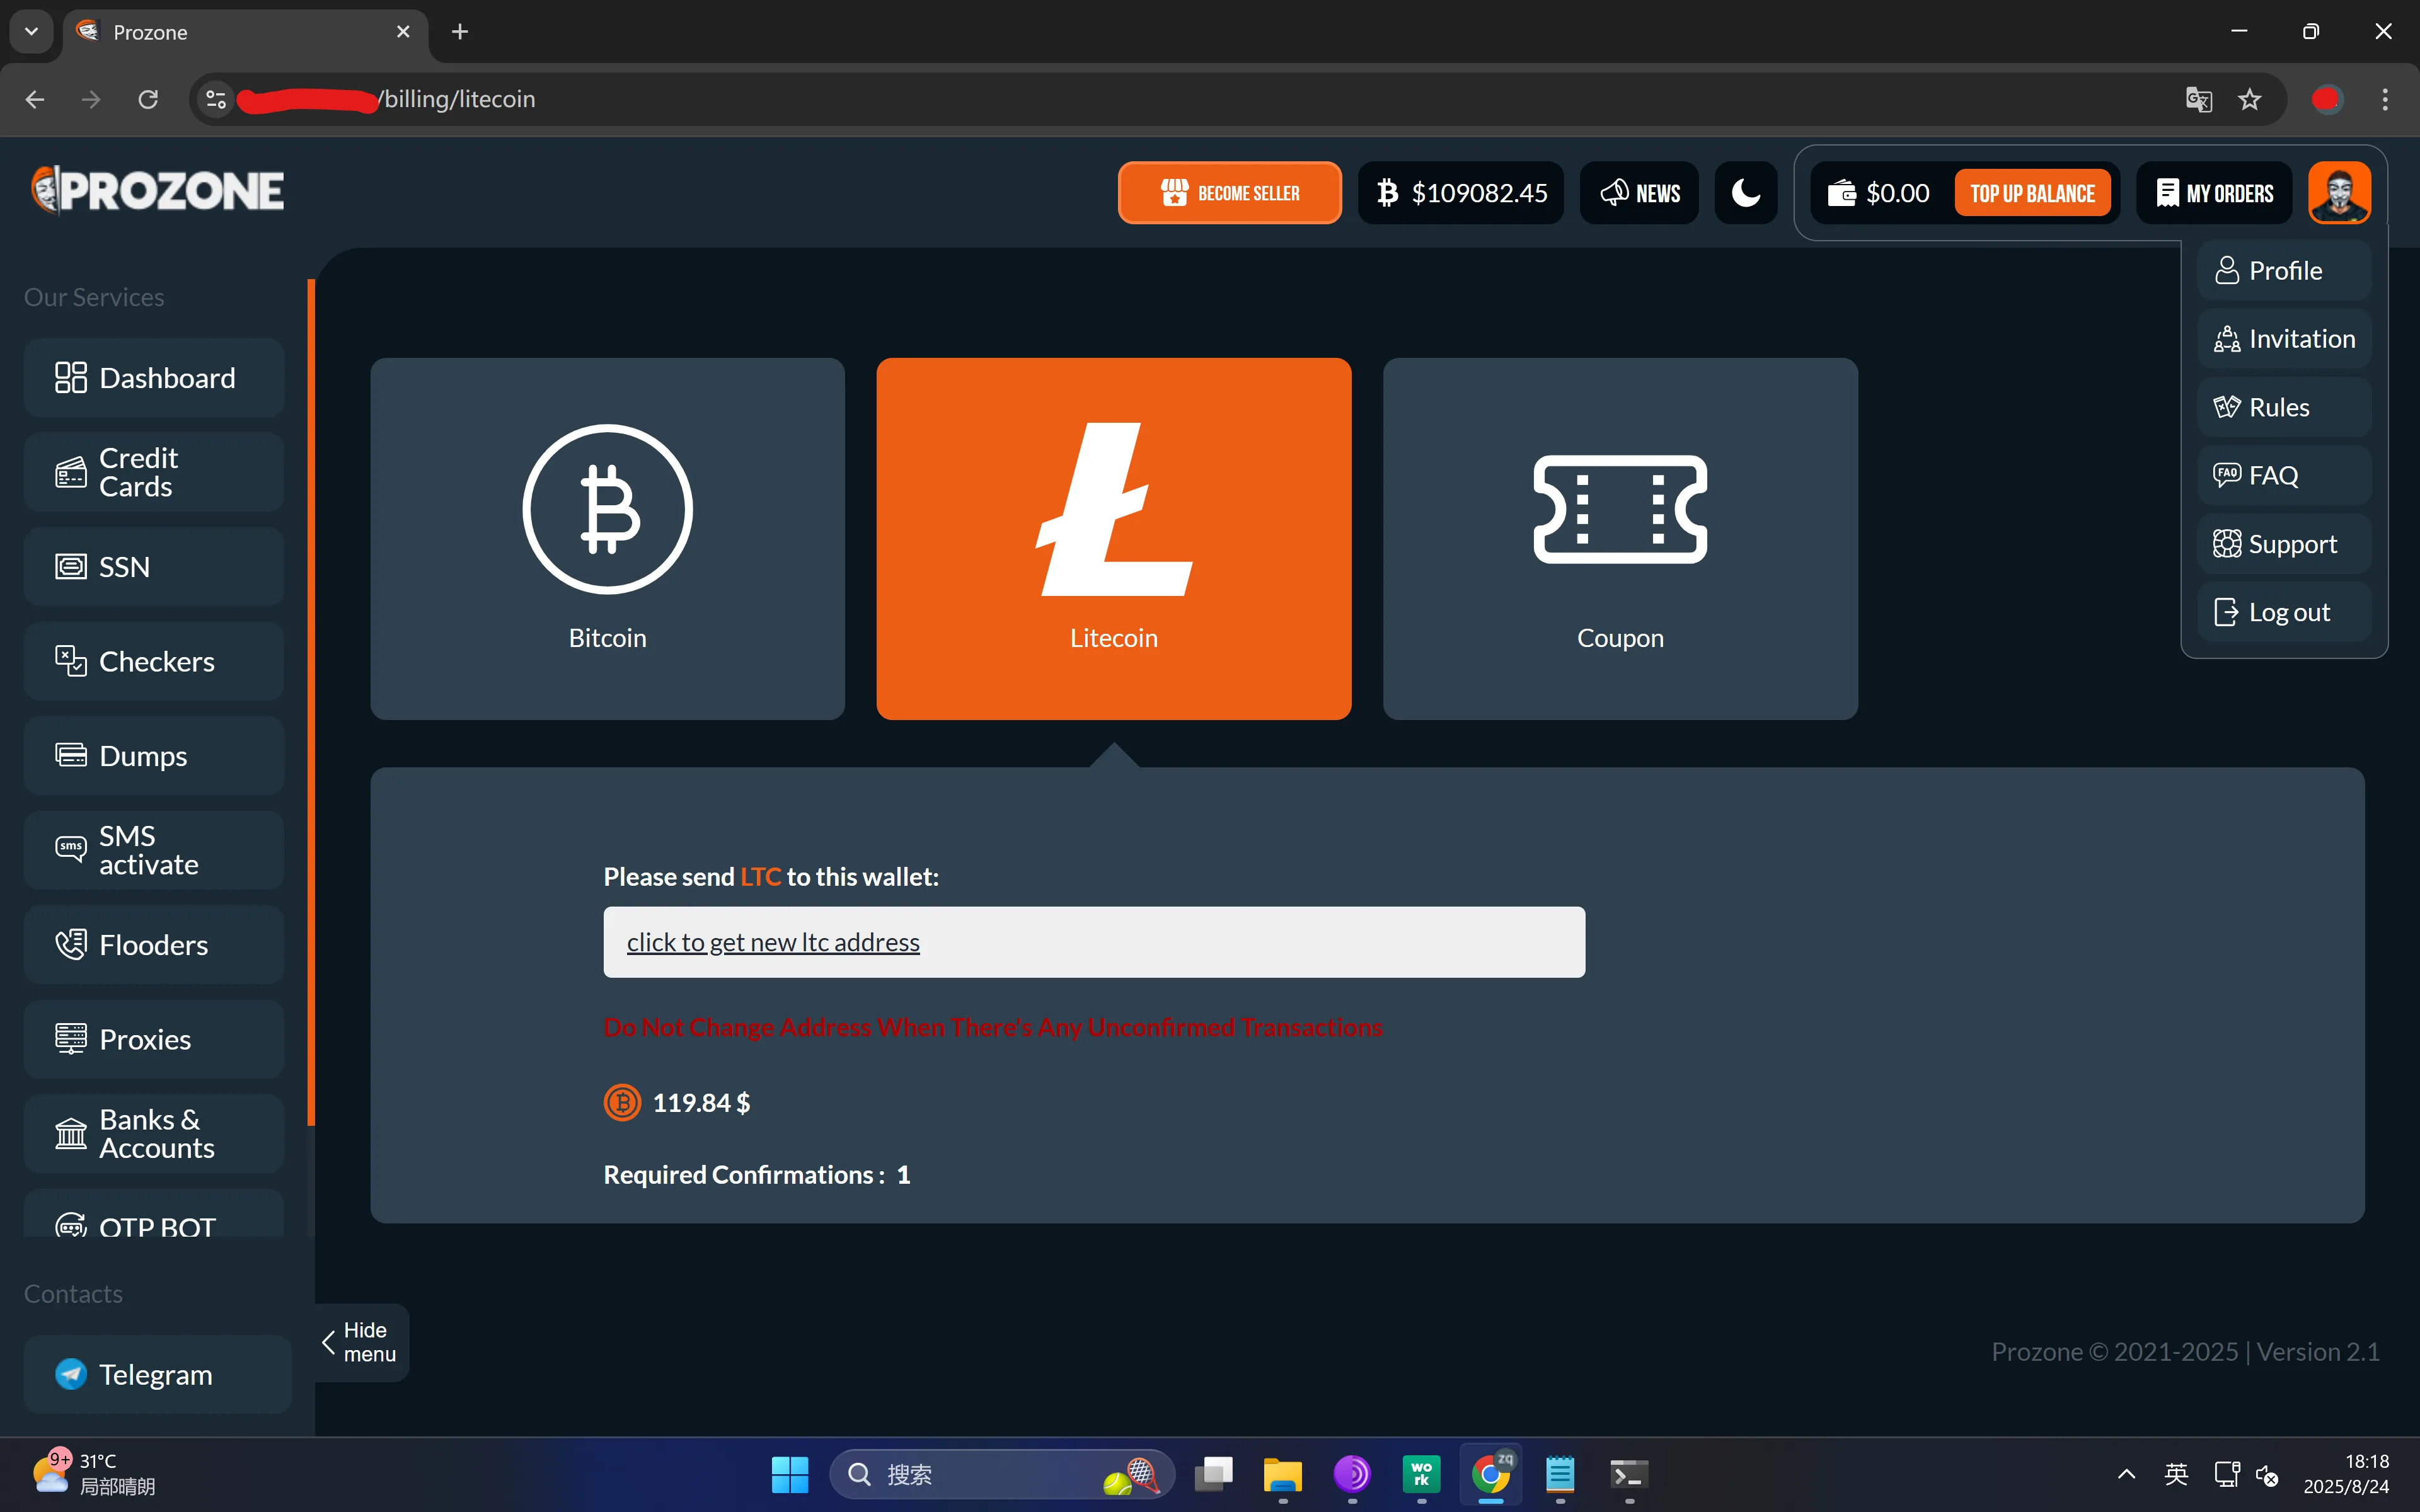Image resolution: width=2420 pixels, height=1512 pixels.
Task: Open the News megaphone button
Action: tap(1639, 193)
